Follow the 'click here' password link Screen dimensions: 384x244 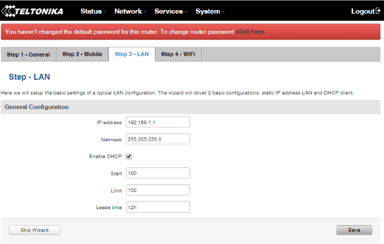pos(250,31)
